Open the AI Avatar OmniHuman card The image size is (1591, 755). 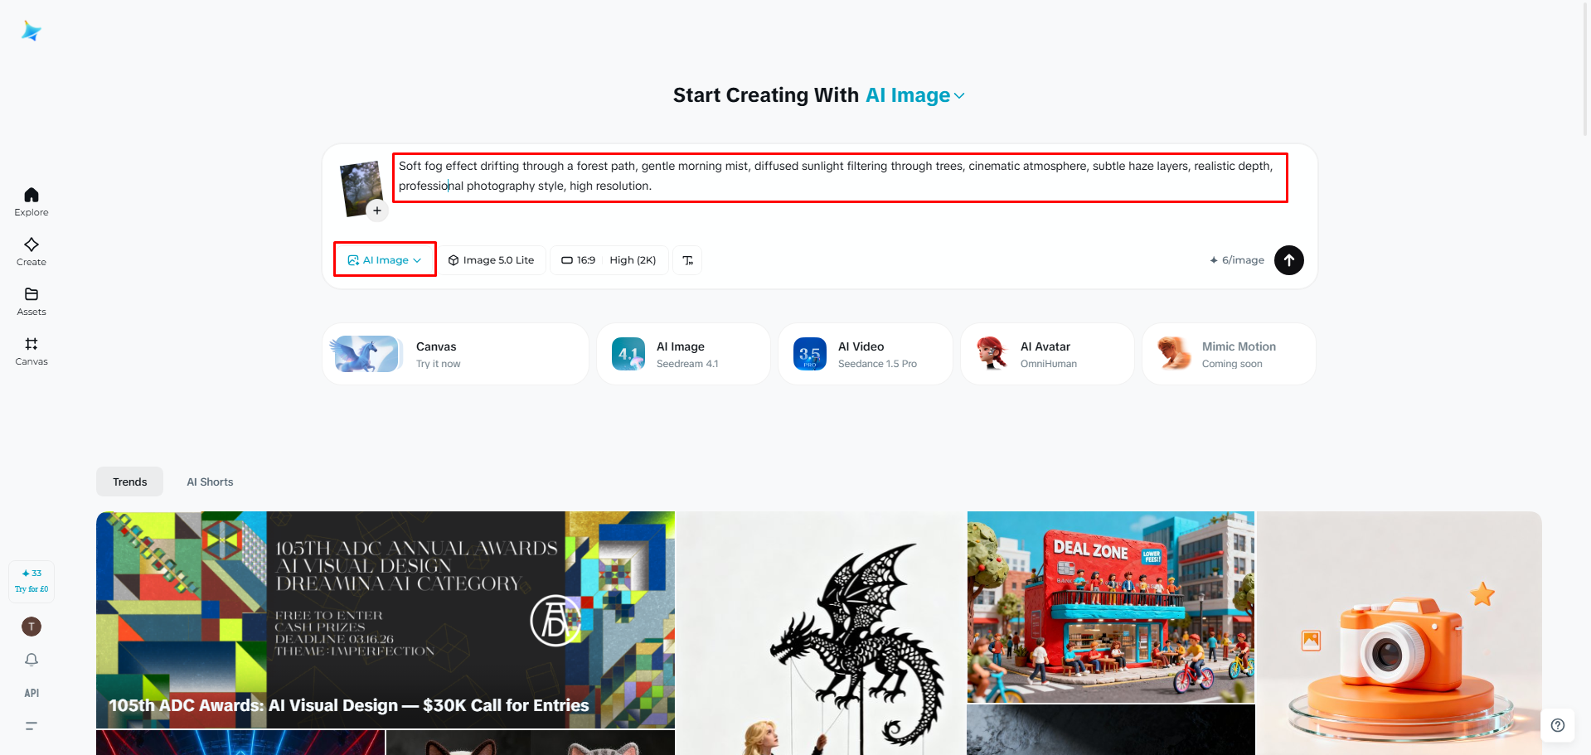point(1047,354)
